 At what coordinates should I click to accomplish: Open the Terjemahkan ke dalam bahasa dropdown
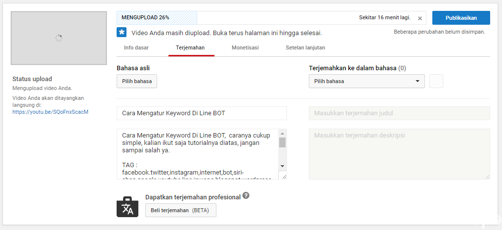tap(367, 81)
